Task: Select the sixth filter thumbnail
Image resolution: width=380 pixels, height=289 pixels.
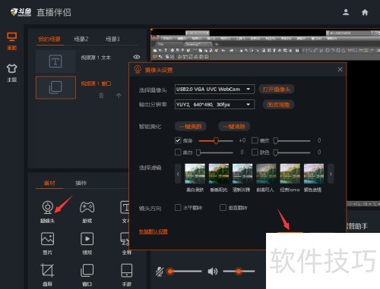Action: point(314,174)
